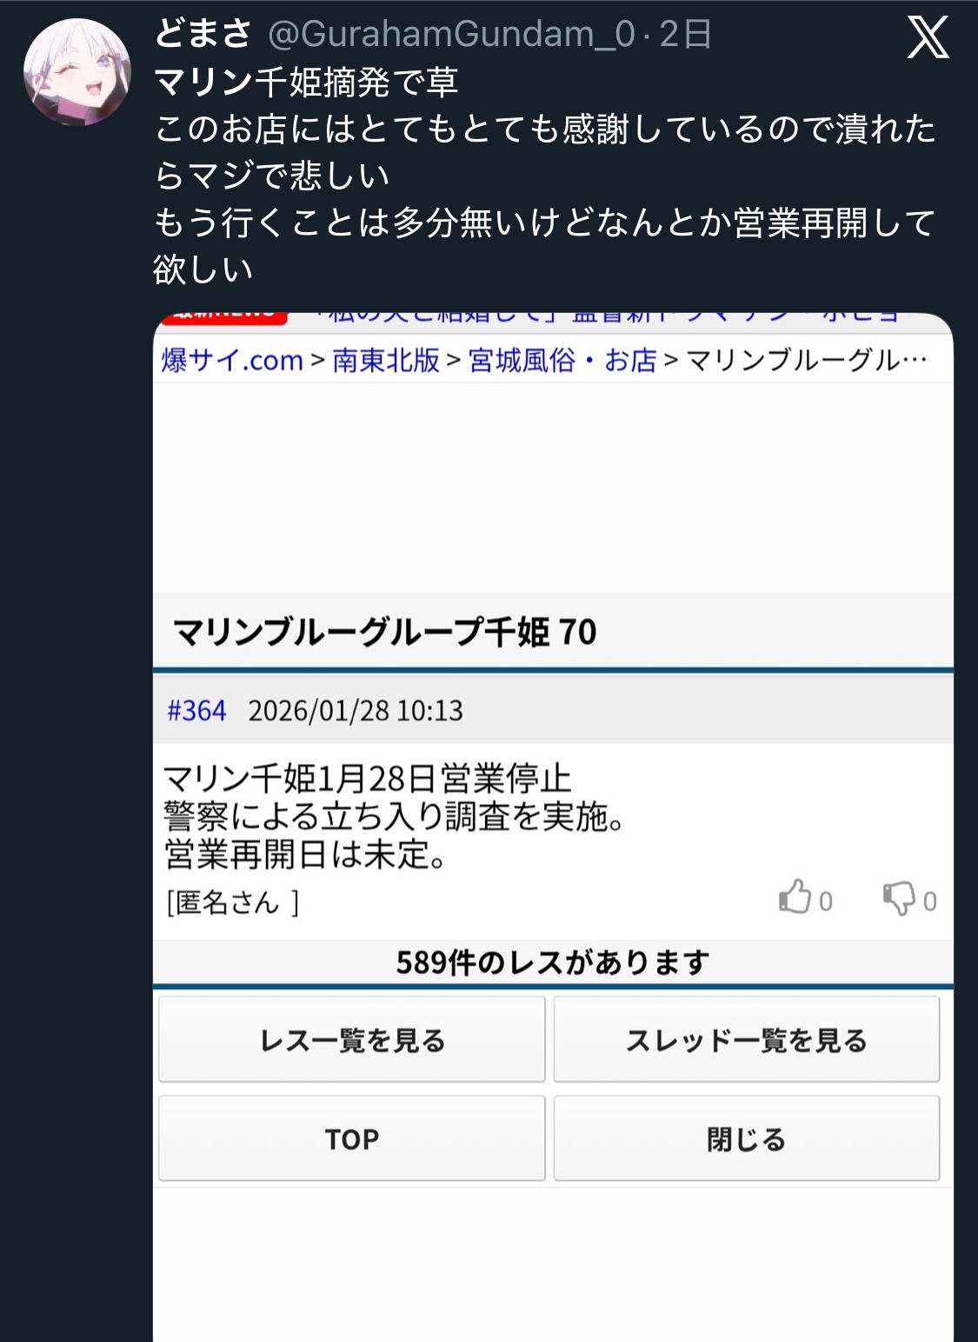
Task: Open the どまさ display name
Action: click(x=203, y=34)
